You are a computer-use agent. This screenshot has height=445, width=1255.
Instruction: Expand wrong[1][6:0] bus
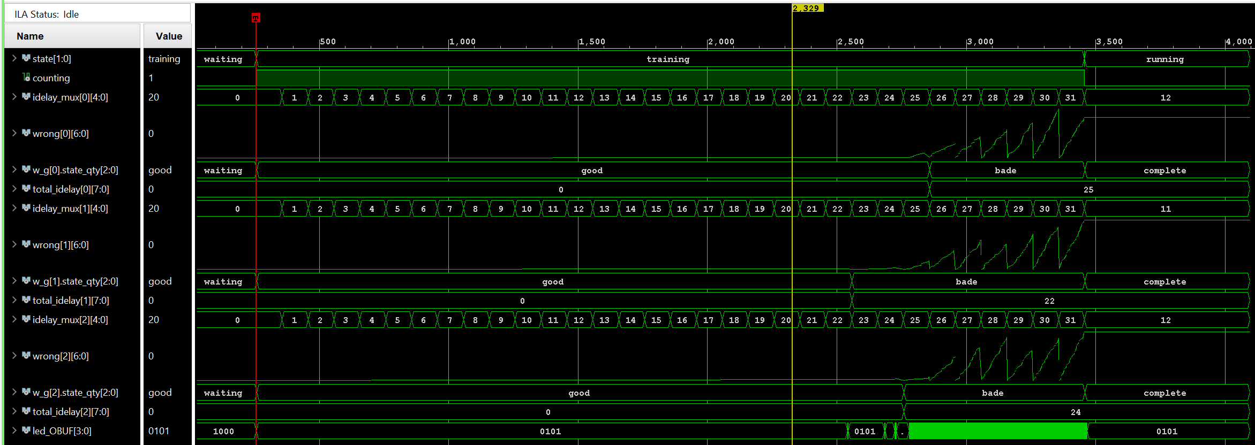tap(14, 244)
